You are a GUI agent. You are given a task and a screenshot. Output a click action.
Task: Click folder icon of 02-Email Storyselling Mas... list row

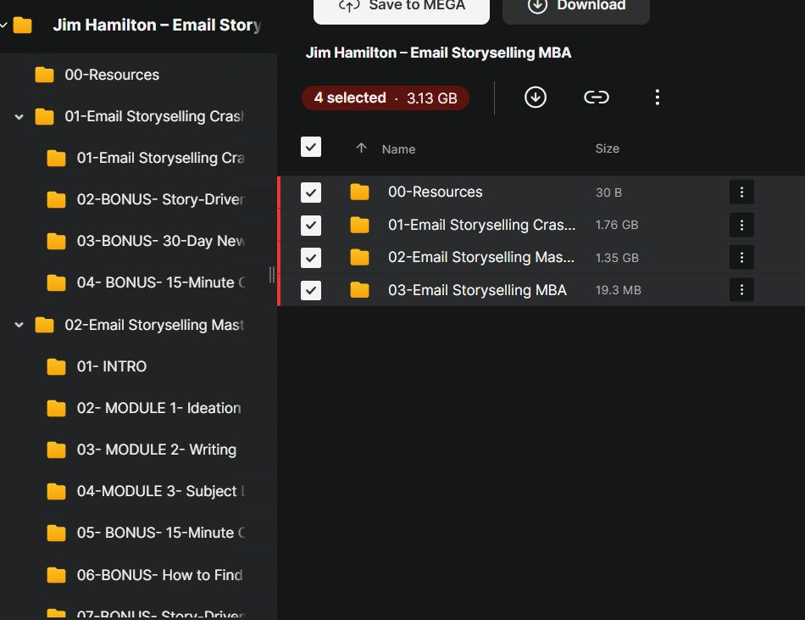click(x=359, y=257)
